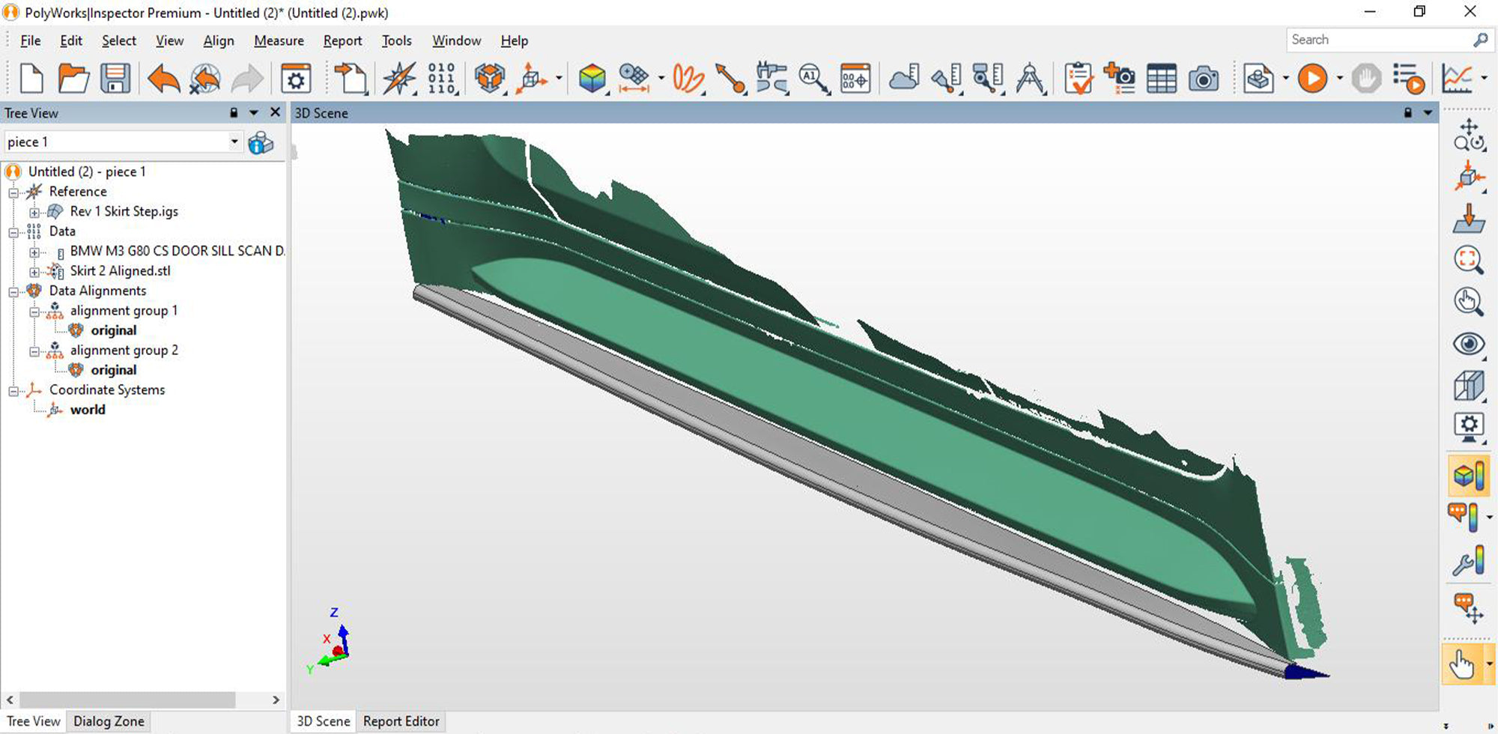This screenshot has height=734, width=1498.
Task: Open the table grid icon
Action: (x=1162, y=79)
